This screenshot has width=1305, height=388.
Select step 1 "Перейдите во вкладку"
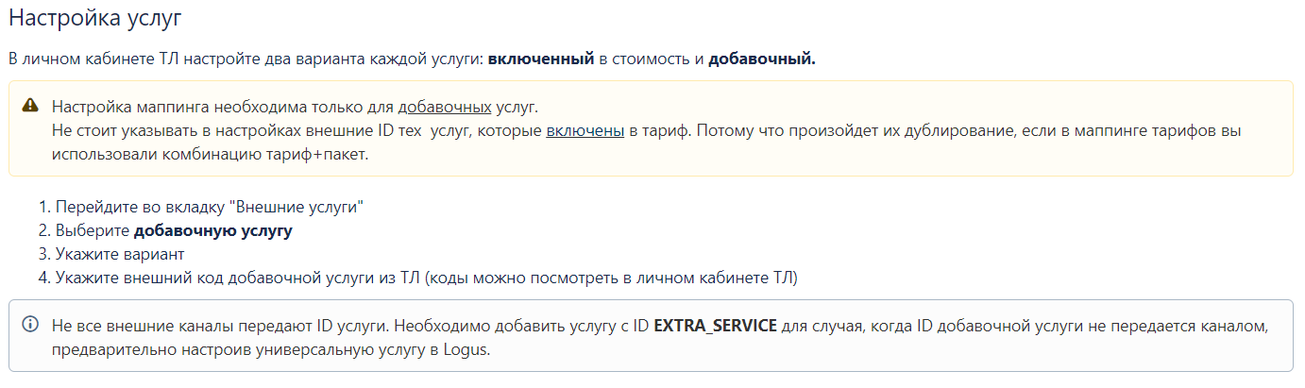[x=140, y=207]
